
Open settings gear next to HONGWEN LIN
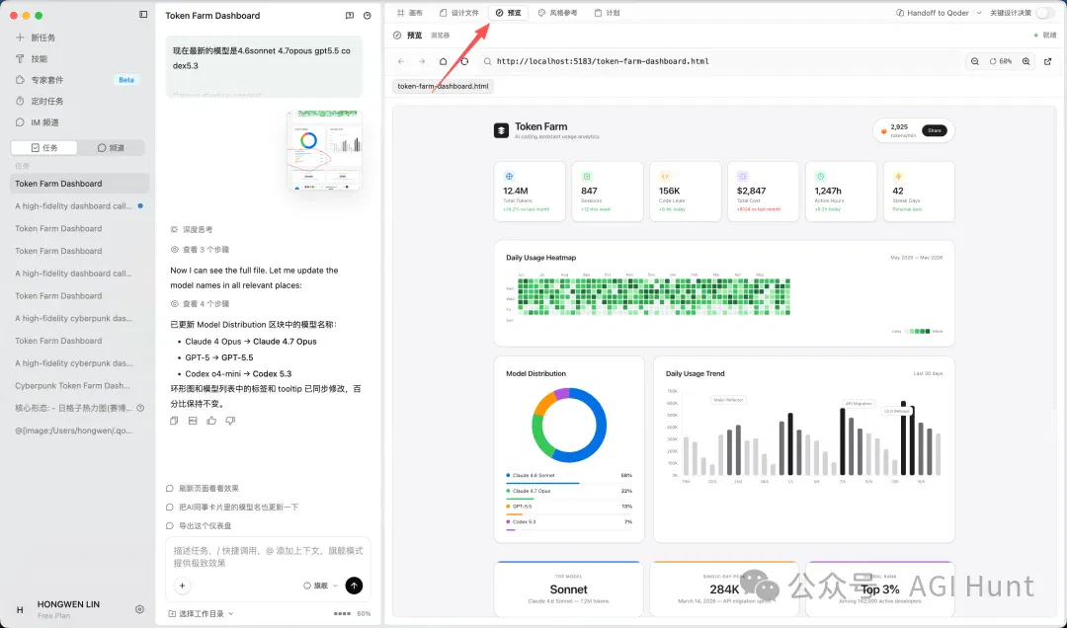tap(139, 609)
